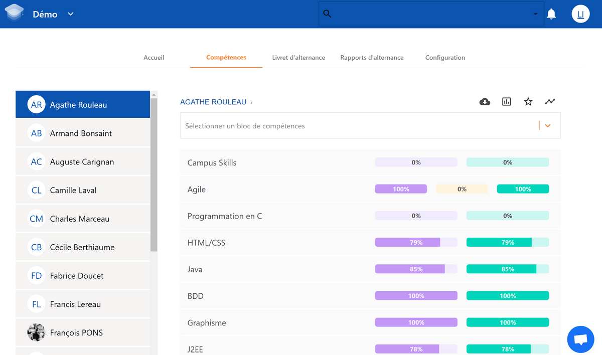Open the Agile competency row
Screen dimensions: 602x355
(x=370, y=189)
